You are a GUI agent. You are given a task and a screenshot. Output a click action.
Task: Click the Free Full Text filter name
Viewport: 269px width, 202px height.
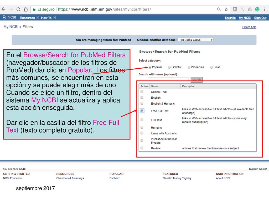[x=160, y=111]
